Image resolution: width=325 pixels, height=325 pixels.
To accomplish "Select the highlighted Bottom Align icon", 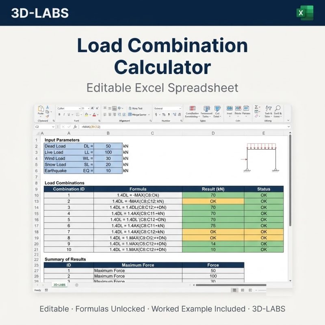I will click(114, 108).
